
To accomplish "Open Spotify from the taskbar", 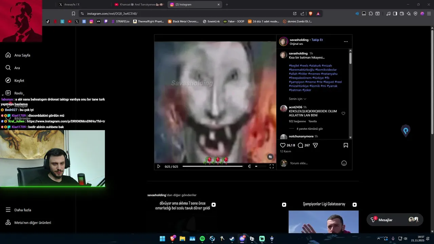I will (202, 239).
